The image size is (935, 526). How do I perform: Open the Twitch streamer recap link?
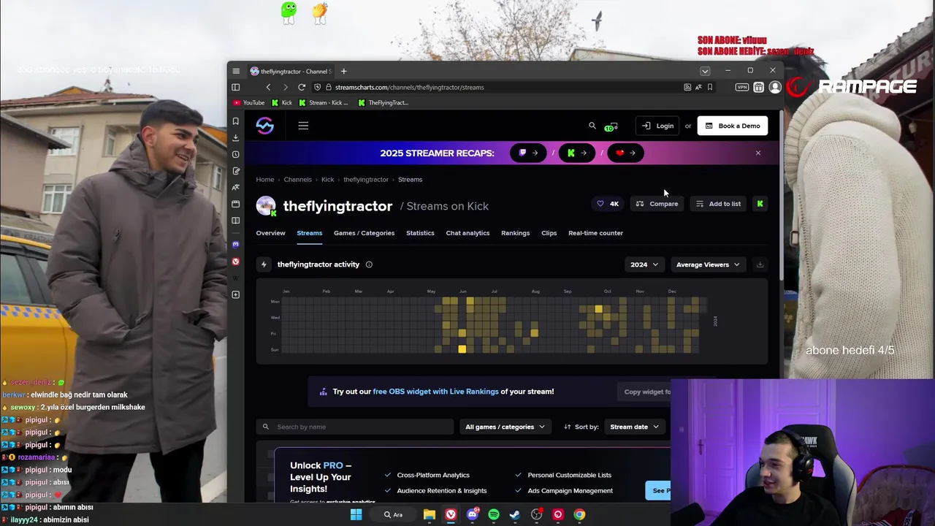coord(528,153)
